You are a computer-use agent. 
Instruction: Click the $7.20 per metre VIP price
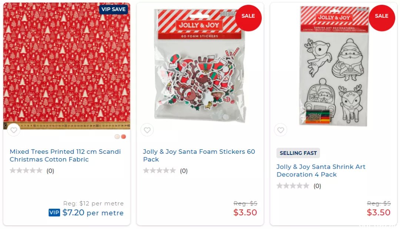point(93,212)
